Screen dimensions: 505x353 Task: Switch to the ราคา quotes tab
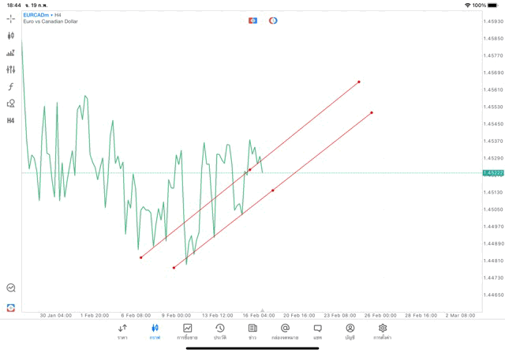(x=122, y=332)
